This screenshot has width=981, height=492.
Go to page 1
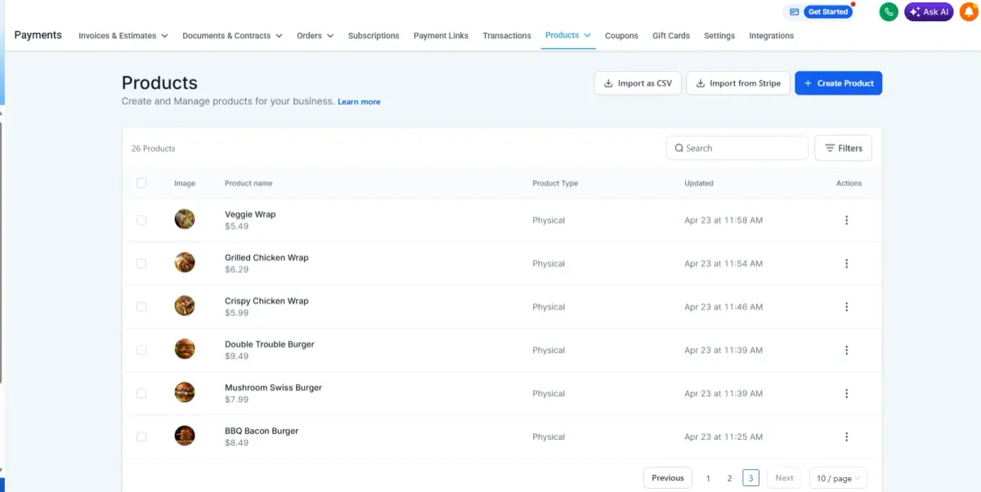708,478
